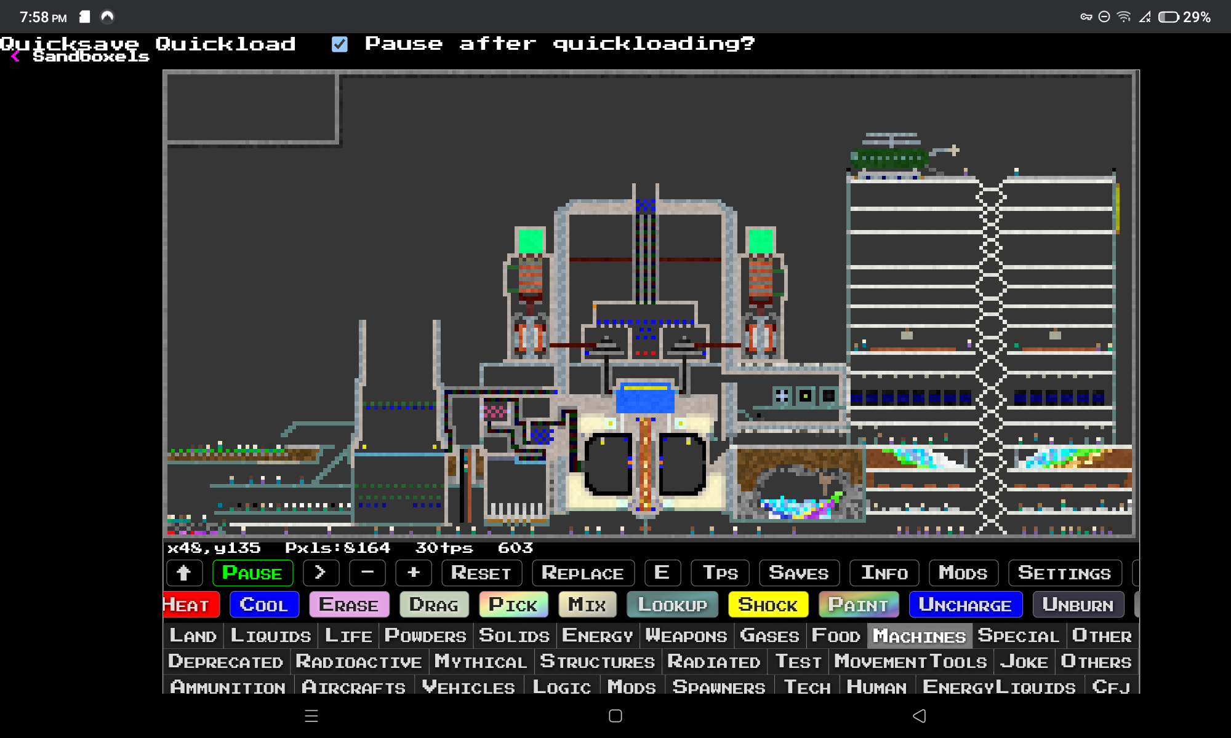Go back via Sandboxels chevron
Image resolution: width=1231 pixels, height=738 pixels.
pyautogui.click(x=16, y=57)
